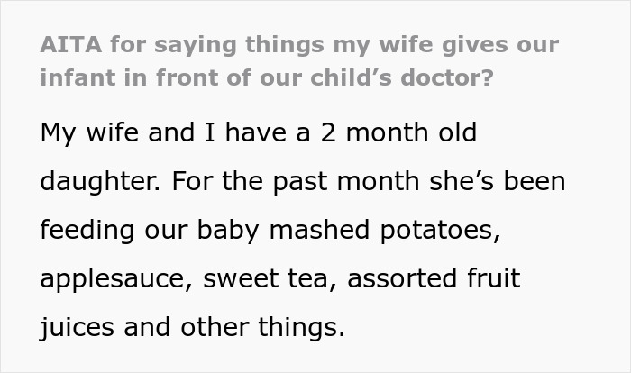Click "doctor?" at the end of the title

click(453, 77)
